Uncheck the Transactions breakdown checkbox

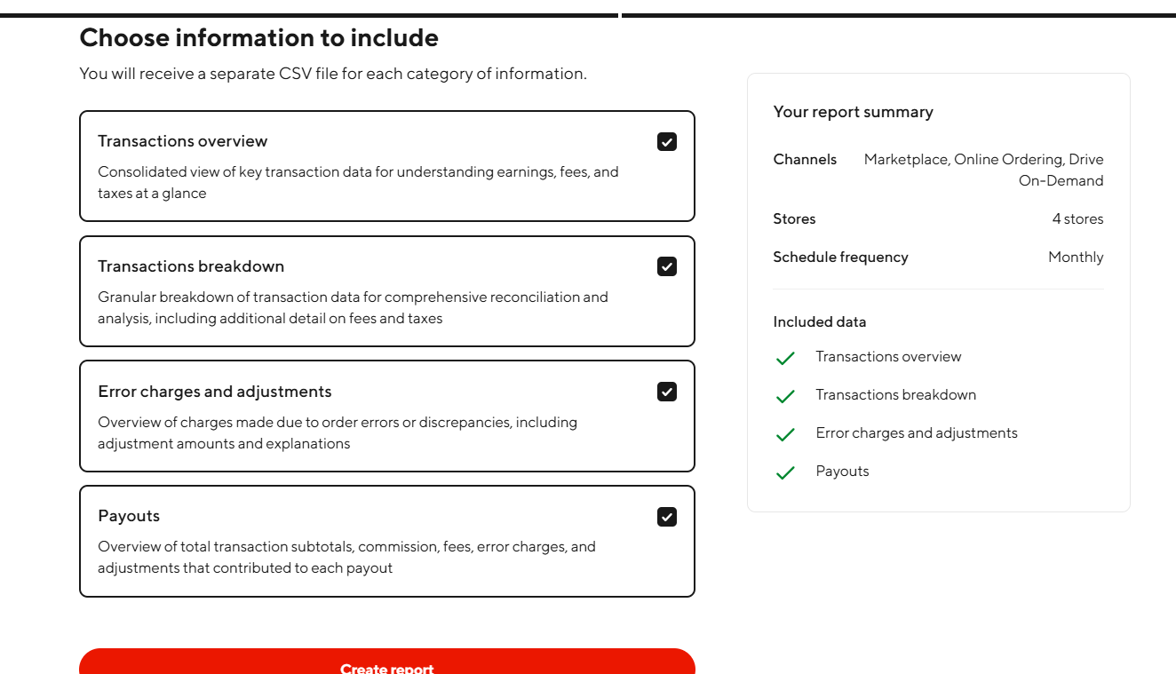click(x=667, y=266)
